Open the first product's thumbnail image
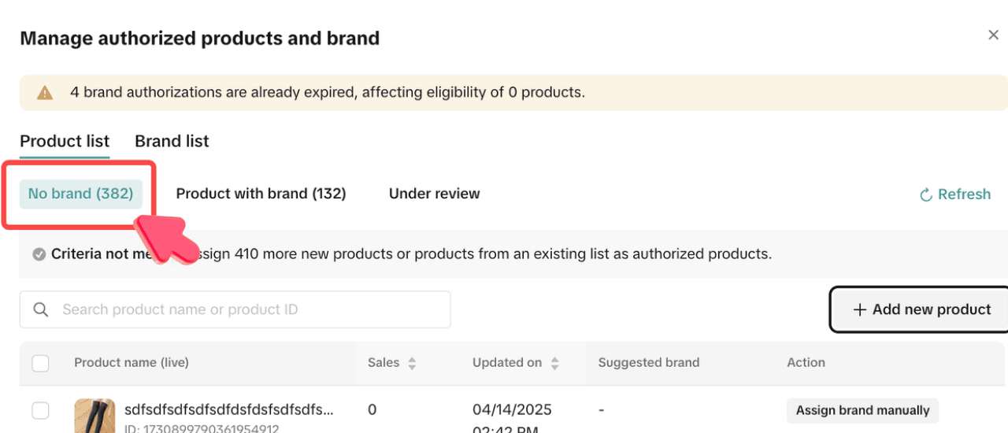 click(94, 416)
